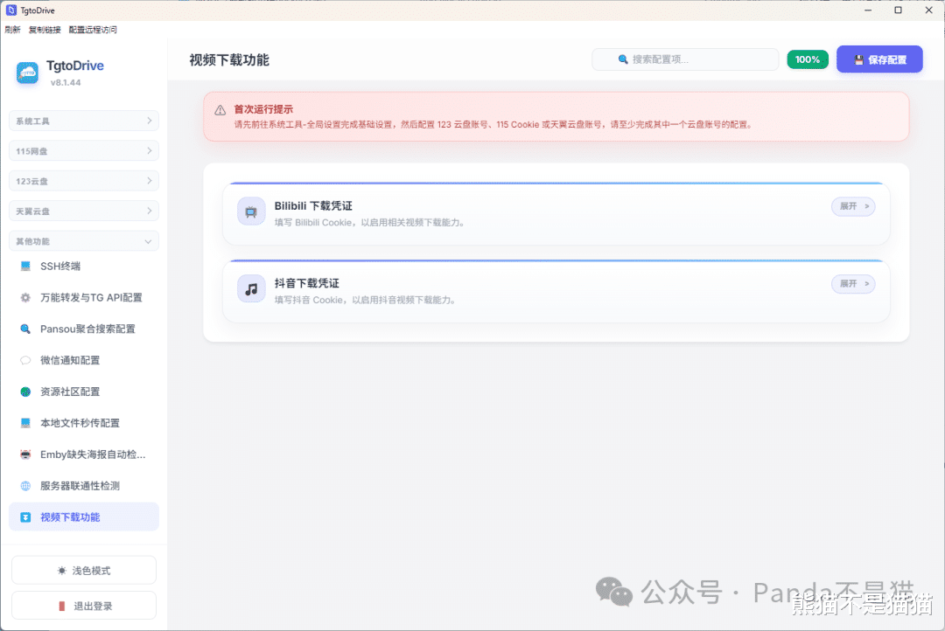Open the 万能转发与TG API配置 gear icon
This screenshot has width=945, height=631.
pyautogui.click(x=25, y=297)
